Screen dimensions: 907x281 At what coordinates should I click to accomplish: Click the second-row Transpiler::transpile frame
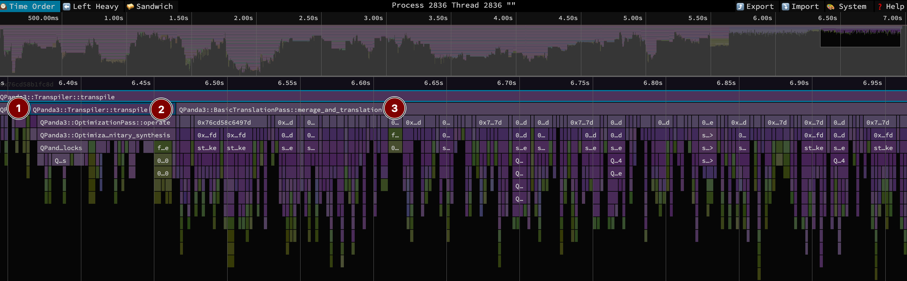click(90, 110)
